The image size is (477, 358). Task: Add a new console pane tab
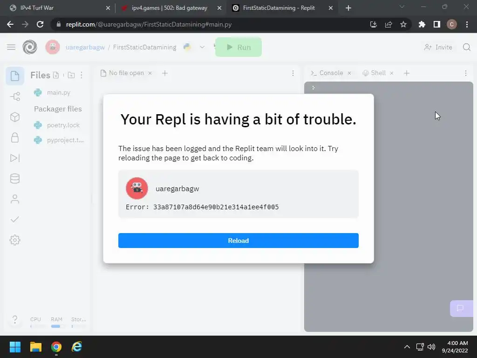(x=407, y=73)
